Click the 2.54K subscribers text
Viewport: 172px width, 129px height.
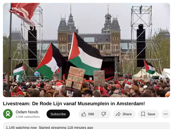pos(28,117)
